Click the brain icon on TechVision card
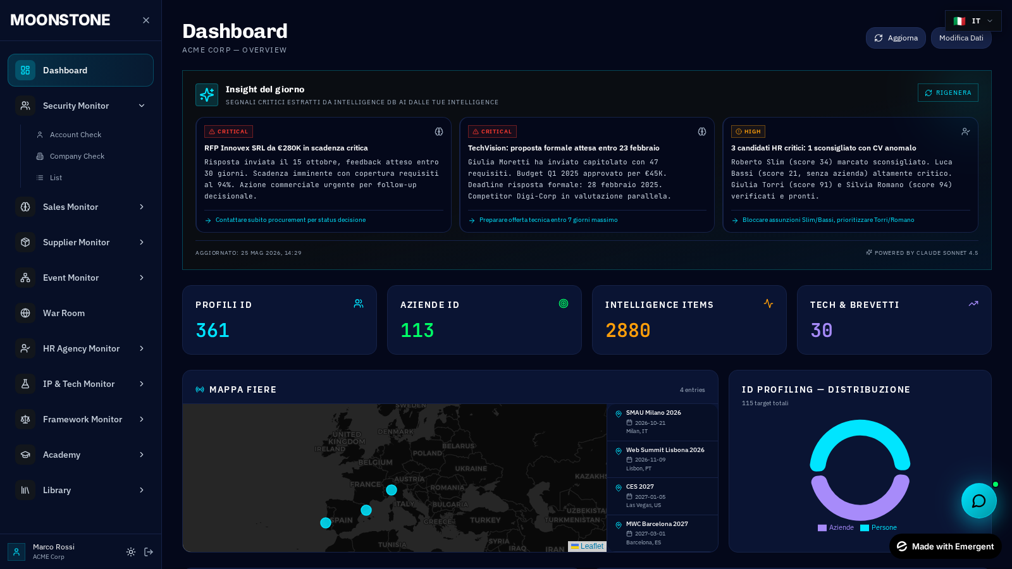The width and height of the screenshot is (1012, 569). (702, 132)
